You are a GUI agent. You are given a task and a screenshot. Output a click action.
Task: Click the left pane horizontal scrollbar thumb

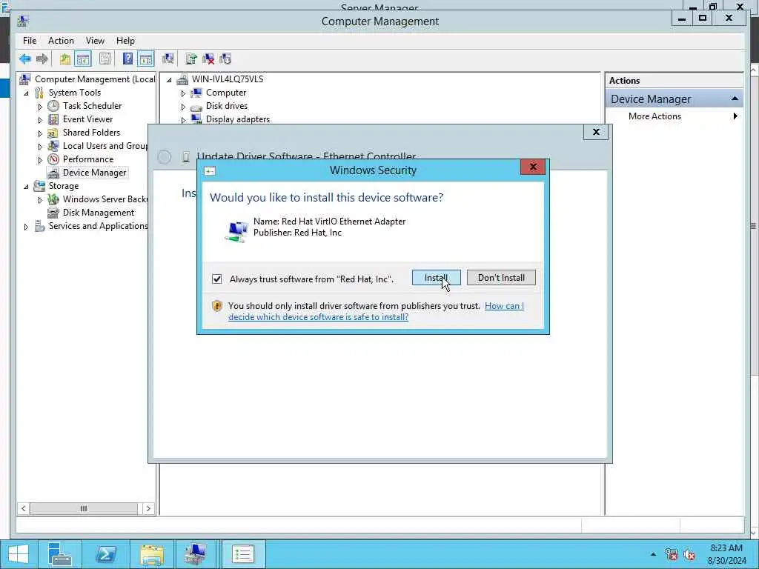pyautogui.click(x=84, y=508)
